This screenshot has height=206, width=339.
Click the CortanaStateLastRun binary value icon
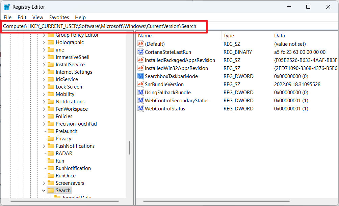pyautogui.click(x=141, y=52)
